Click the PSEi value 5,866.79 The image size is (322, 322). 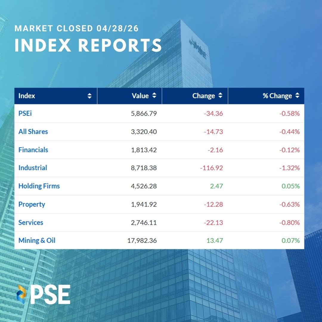tap(144, 114)
